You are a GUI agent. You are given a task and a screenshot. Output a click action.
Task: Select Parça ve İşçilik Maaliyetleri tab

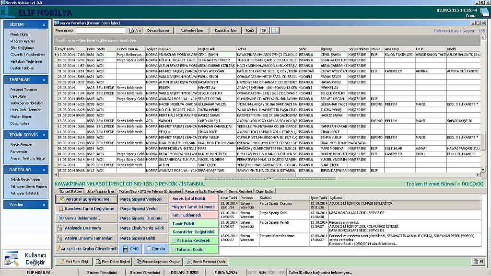click(205, 191)
